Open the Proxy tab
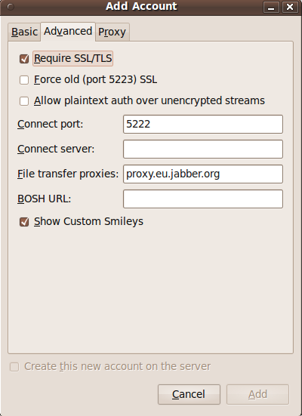 112,32
